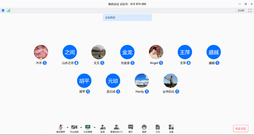254x135 pixels.
Task: Select the 金龙 blue avatar
Action: point(127,52)
